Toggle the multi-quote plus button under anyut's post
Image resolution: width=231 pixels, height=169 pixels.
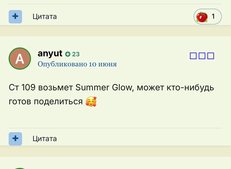pyautogui.click(x=15, y=139)
